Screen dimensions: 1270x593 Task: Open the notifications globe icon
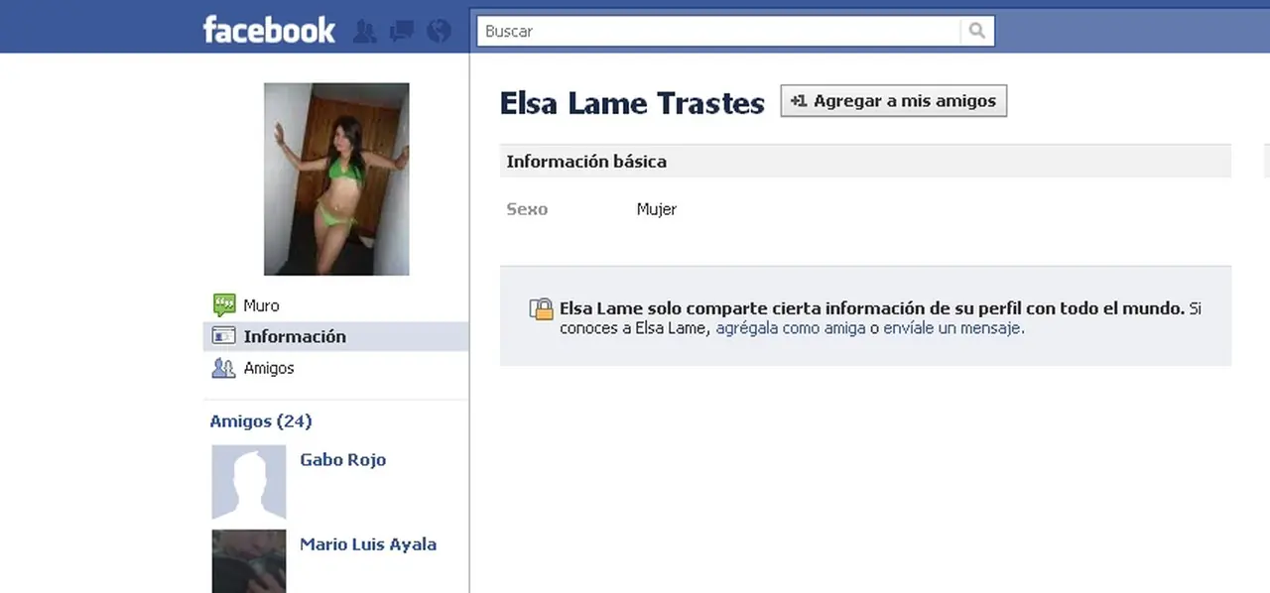tap(439, 32)
